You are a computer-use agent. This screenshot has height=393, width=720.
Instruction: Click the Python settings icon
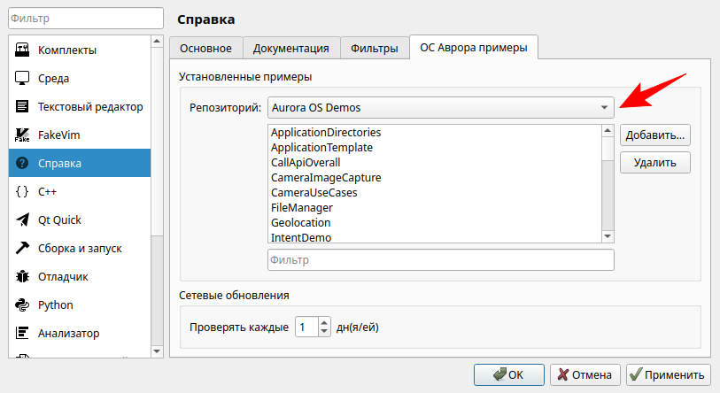pyautogui.click(x=23, y=304)
